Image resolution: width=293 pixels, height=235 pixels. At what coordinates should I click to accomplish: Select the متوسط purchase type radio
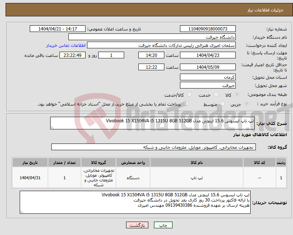[x=223, y=104]
